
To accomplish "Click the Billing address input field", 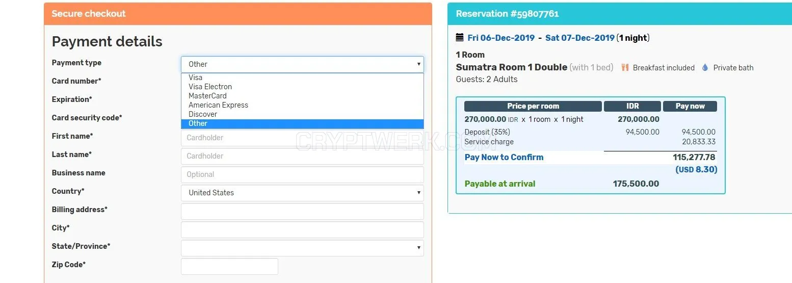I will (x=302, y=211).
